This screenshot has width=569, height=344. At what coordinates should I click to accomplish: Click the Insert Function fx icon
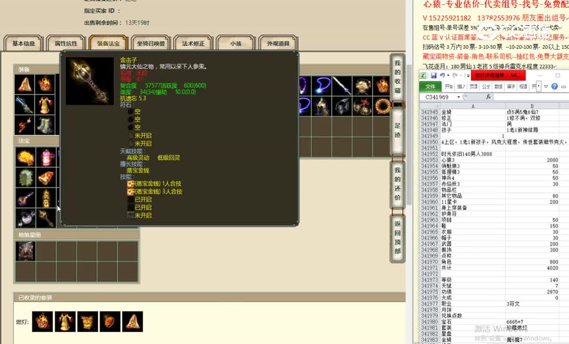click(x=489, y=97)
